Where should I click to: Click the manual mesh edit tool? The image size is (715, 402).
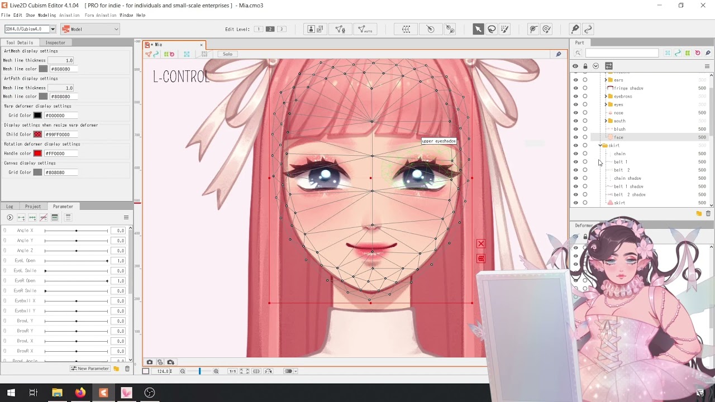(x=340, y=29)
